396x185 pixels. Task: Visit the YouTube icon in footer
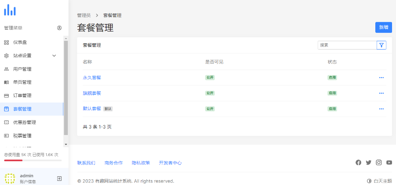pyautogui.click(x=389, y=163)
